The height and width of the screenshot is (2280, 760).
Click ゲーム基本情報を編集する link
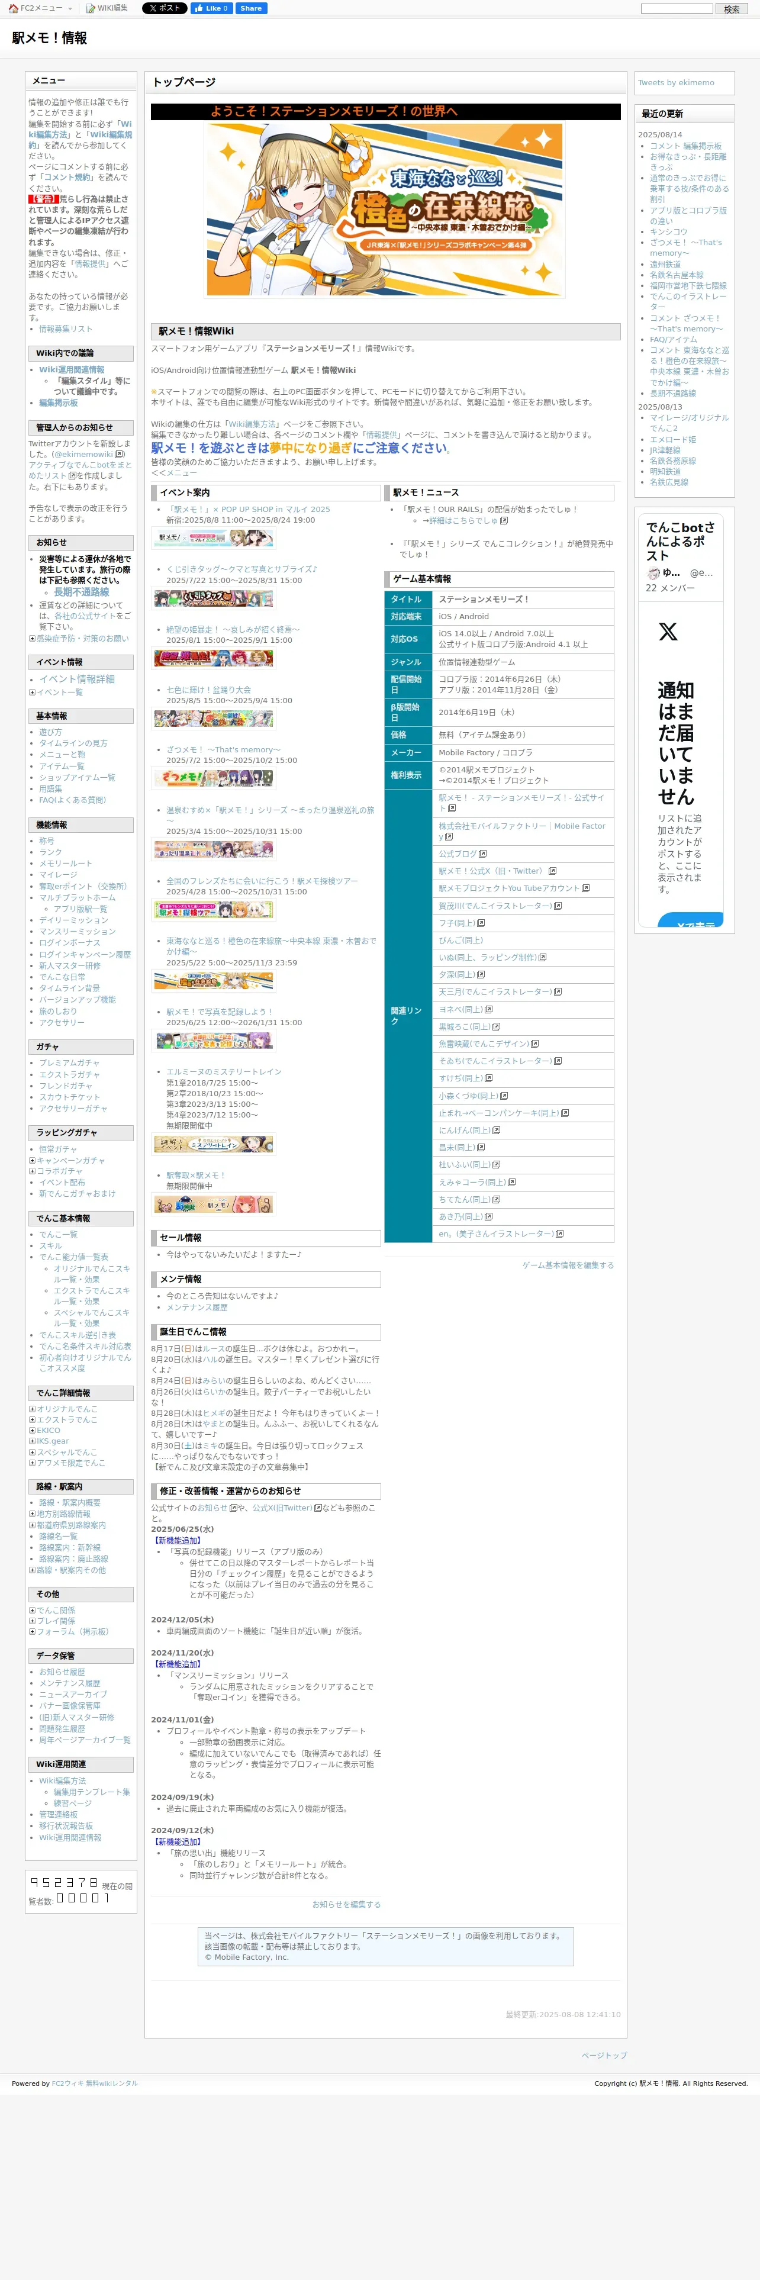567,1265
